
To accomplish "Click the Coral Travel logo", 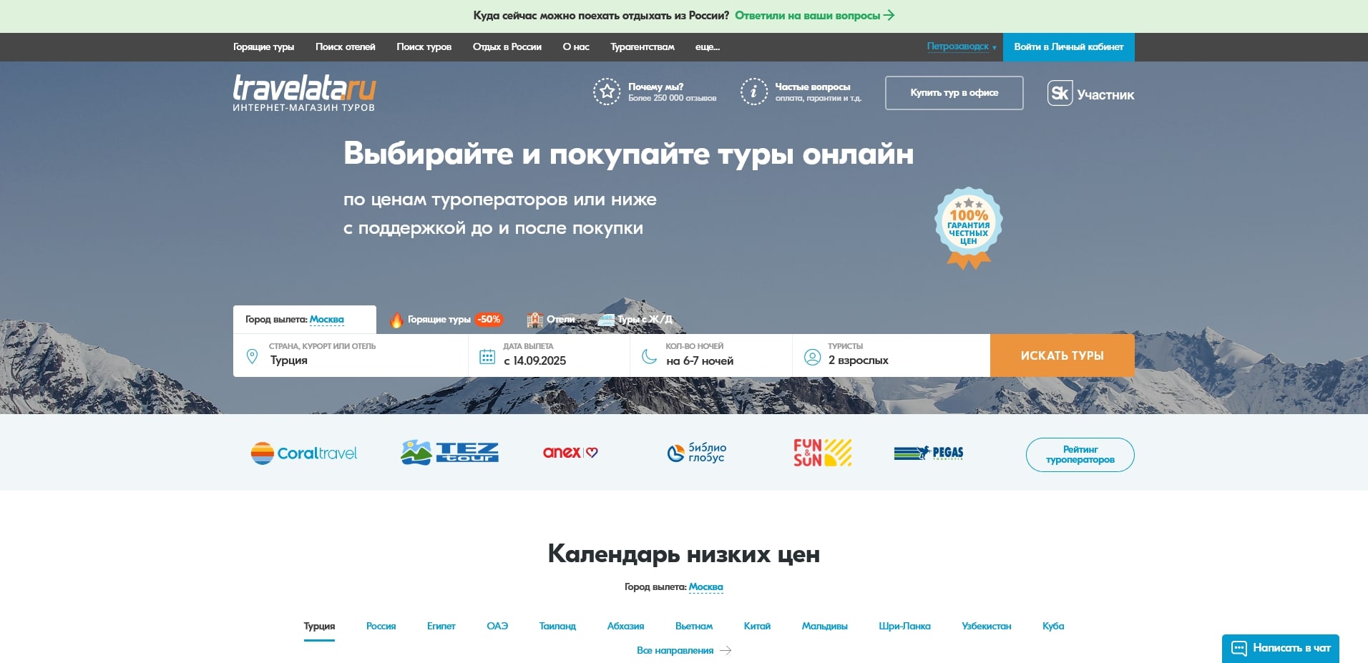I will pyautogui.click(x=303, y=453).
